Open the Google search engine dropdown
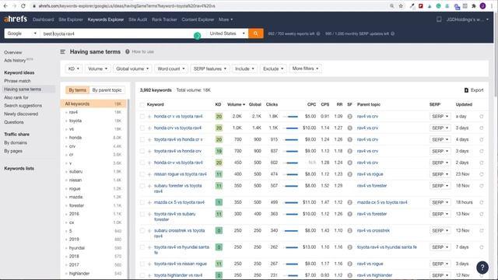Screen dimensions: 498x280 coord(22,33)
